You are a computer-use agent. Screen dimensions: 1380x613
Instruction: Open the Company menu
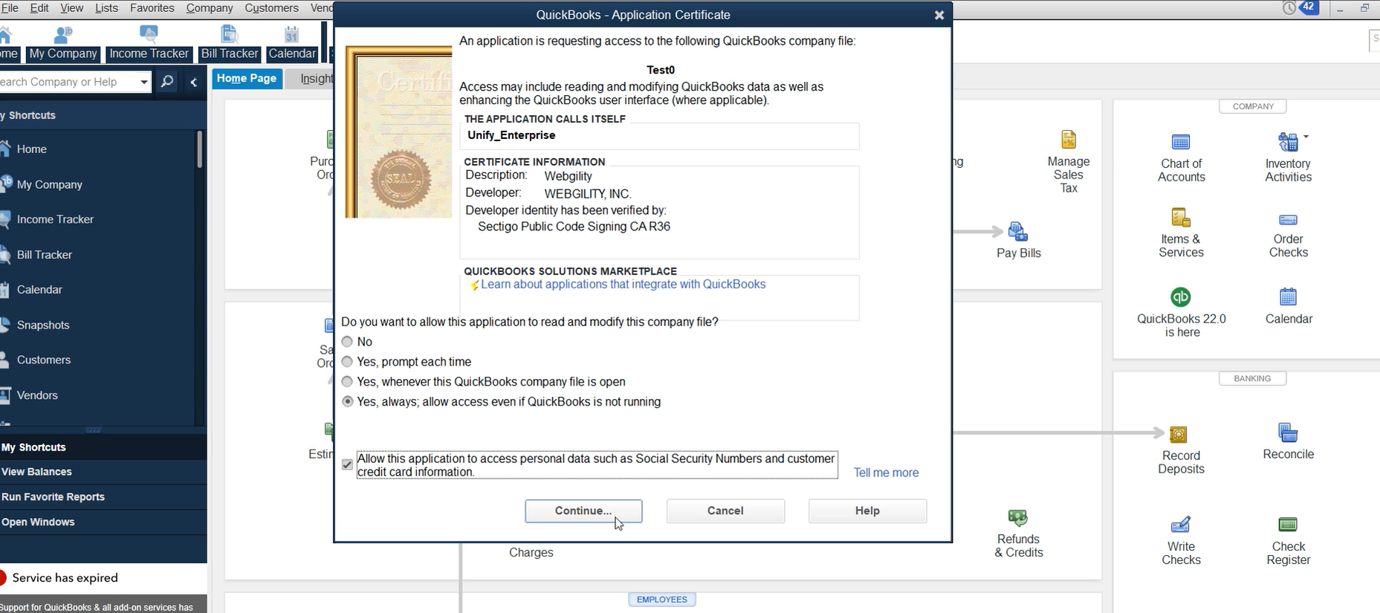pos(210,8)
